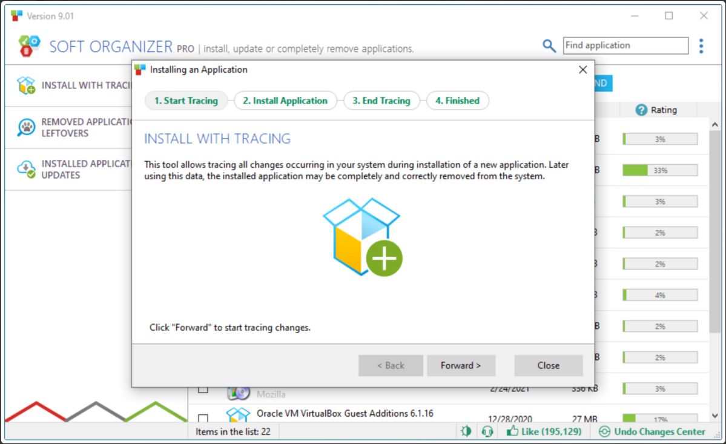Select the '1. Start Tracing' step
Screen dimensions: 726x444
click(186, 101)
